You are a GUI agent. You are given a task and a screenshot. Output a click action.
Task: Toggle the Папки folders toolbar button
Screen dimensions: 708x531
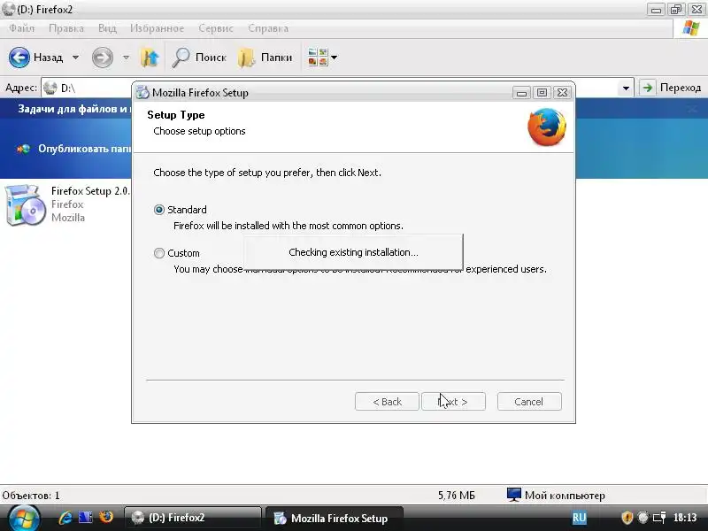[x=265, y=58]
